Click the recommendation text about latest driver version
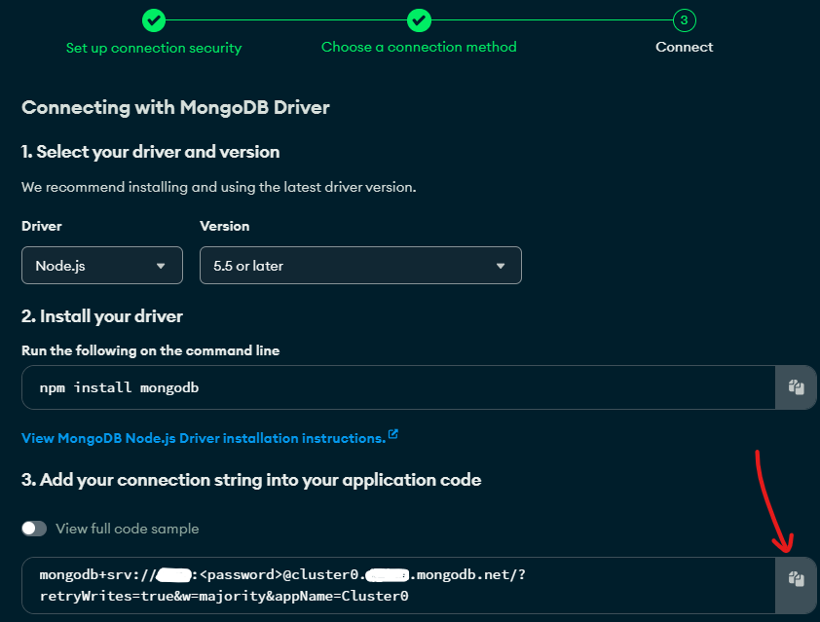 (218, 187)
